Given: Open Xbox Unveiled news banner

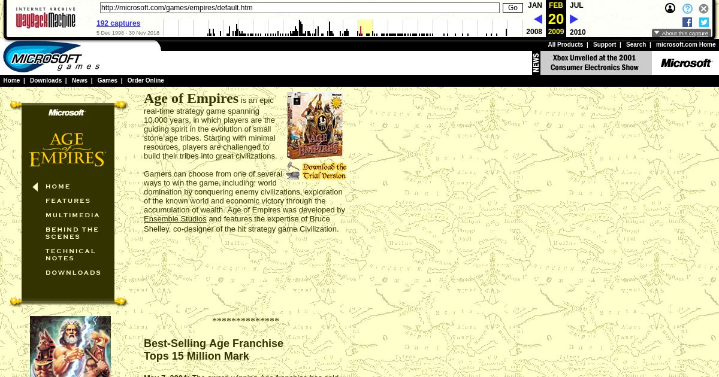Looking at the screenshot, I should tap(592, 63).
